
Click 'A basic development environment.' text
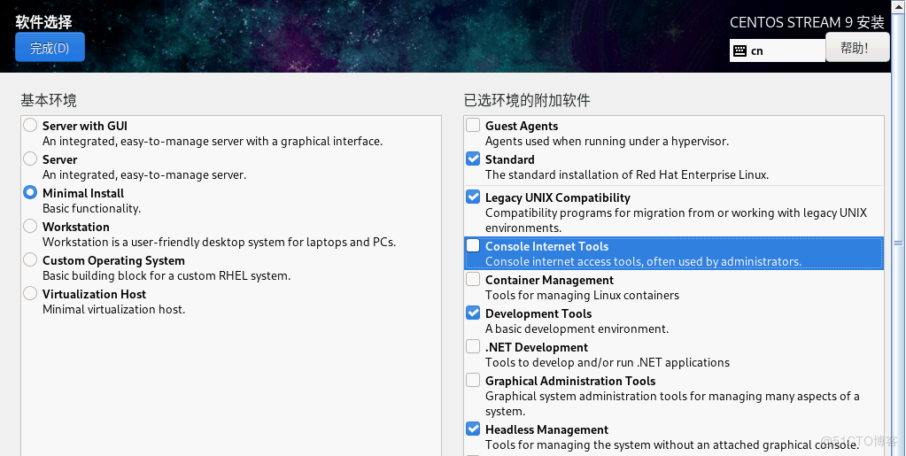pyautogui.click(x=577, y=328)
